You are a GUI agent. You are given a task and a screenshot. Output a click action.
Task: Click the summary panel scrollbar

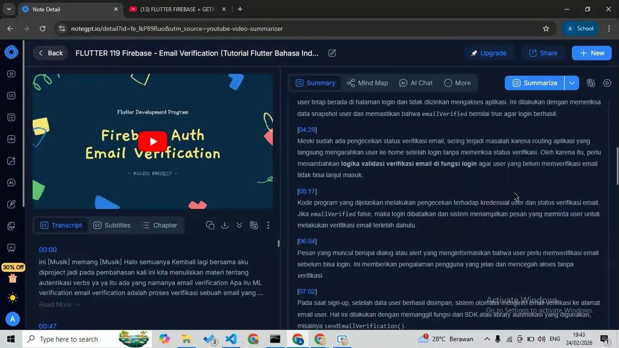click(617, 166)
